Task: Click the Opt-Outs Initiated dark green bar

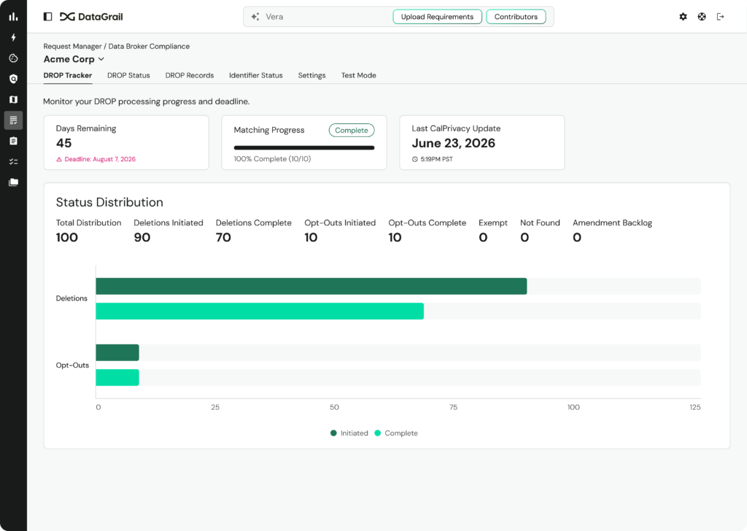Action: click(117, 352)
